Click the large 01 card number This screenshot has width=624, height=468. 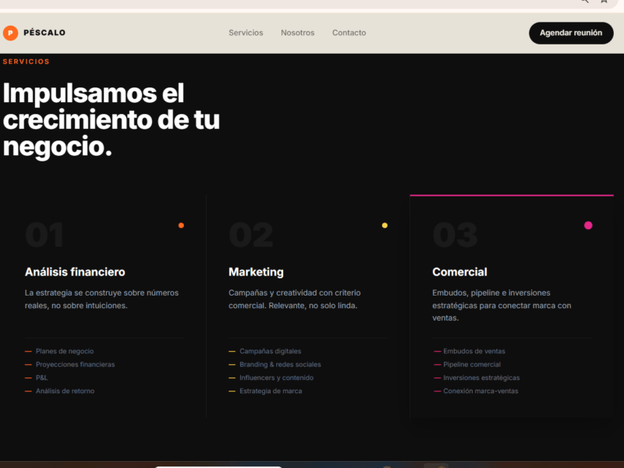[x=44, y=235]
